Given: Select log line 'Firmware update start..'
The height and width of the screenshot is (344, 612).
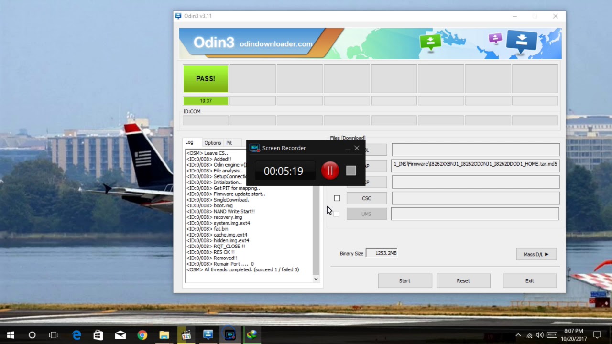Looking at the screenshot, I should coord(226,194).
